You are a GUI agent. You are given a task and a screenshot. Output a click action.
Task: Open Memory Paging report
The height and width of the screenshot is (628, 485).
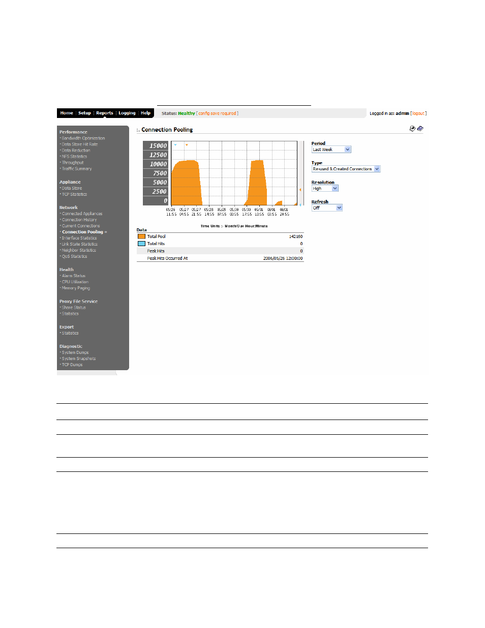point(76,288)
